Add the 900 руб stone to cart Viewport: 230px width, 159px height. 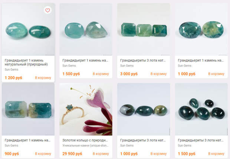pos(43,153)
